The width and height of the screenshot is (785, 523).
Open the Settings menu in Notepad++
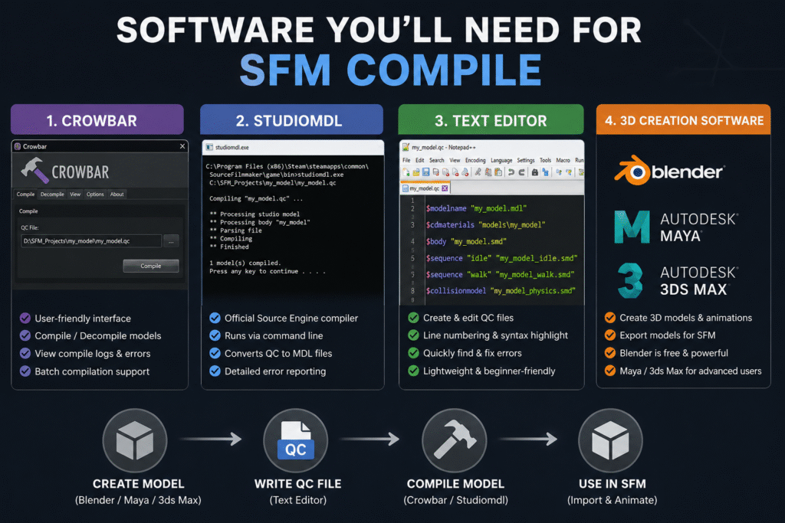pyautogui.click(x=526, y=161)
